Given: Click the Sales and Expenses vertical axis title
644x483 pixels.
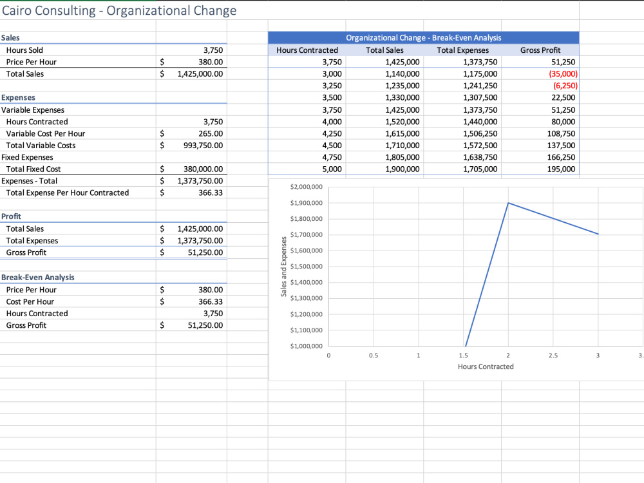Looking at the screenshot, I should [x=283, y=267].
